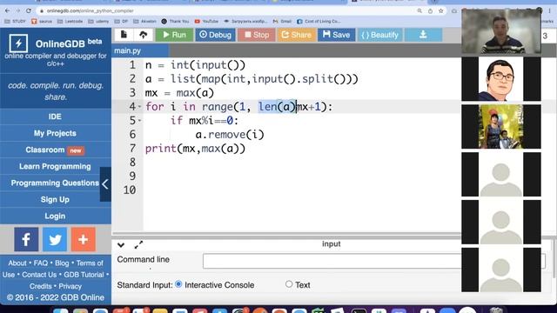Screen dimensions: 557x313
Task: Click line 1 n = int(input())
Action: click(x=195, y=65)
